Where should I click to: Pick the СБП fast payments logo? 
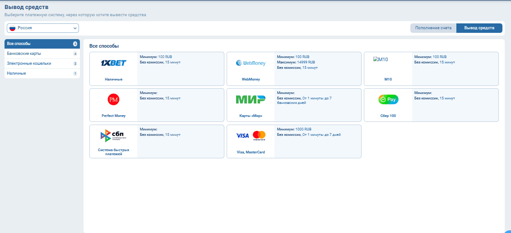pos(113,135)
